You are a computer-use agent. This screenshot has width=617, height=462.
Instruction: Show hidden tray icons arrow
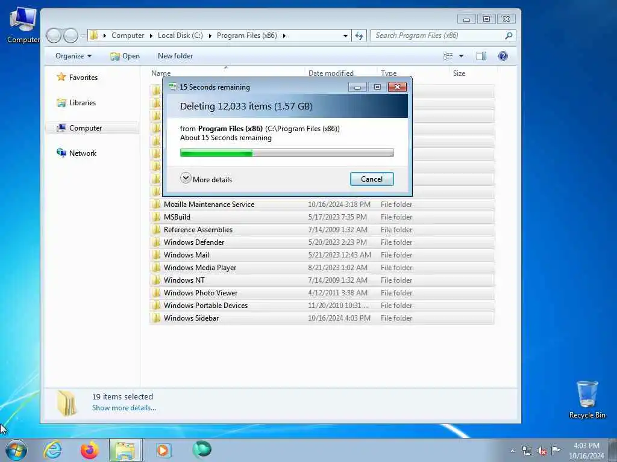[x=512, y=451]
